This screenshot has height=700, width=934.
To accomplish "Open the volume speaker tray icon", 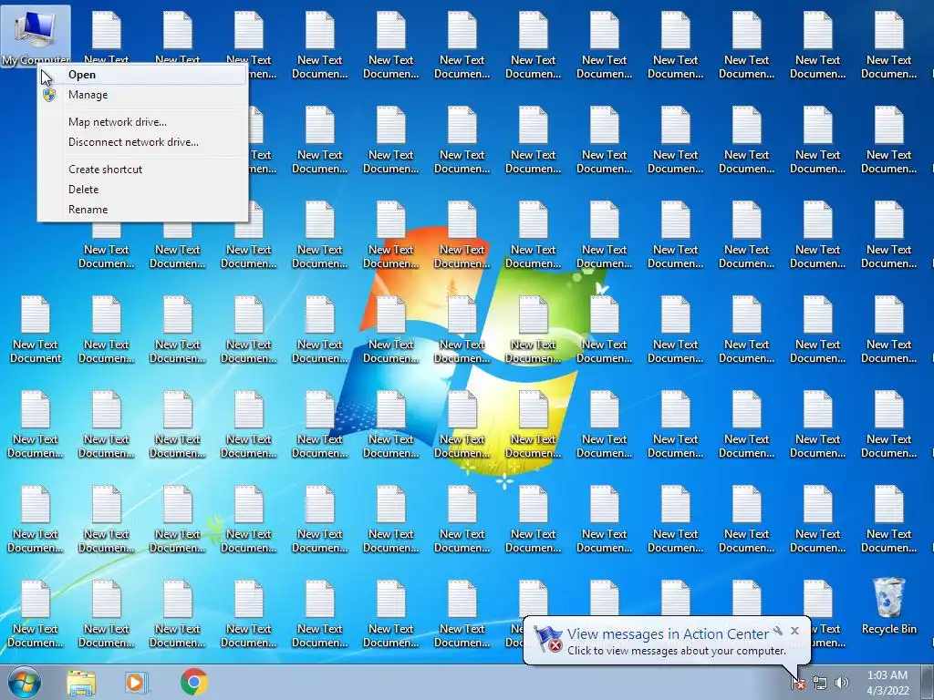I will (841, 684).
